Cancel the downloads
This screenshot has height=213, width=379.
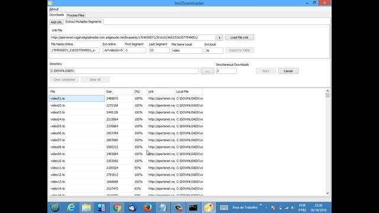coord(288,71)
